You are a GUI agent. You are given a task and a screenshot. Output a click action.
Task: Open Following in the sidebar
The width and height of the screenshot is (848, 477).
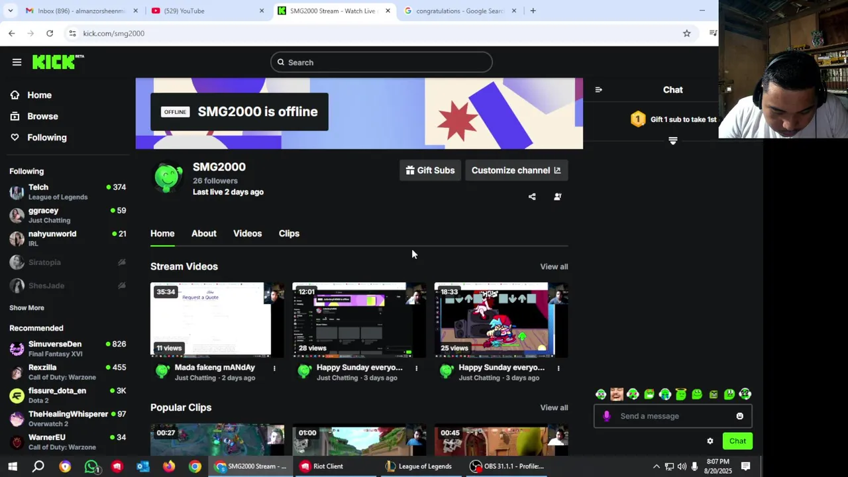[x=38, y=138]
